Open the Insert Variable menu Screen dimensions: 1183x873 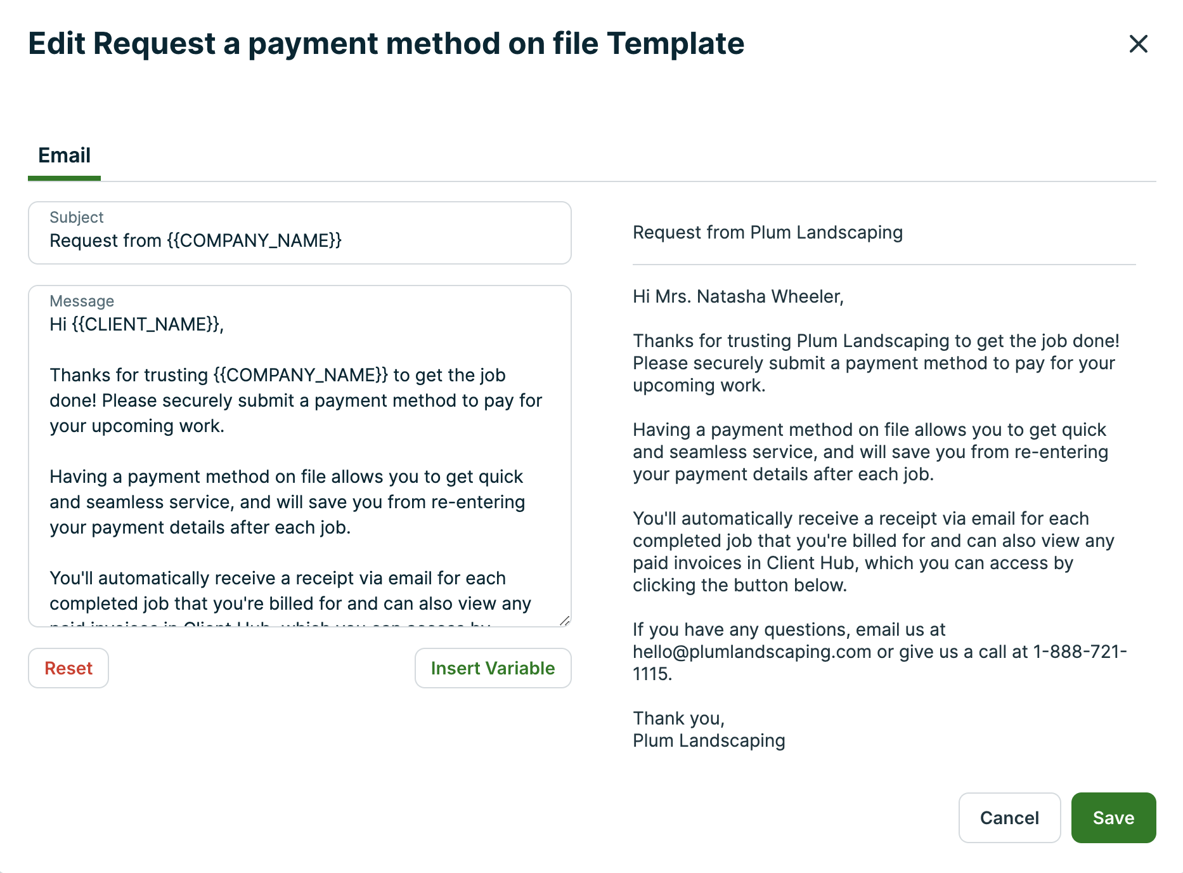pos(493,668)
